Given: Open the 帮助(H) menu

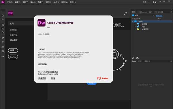Looking at the screenshot, I should [x=73, y=2].
